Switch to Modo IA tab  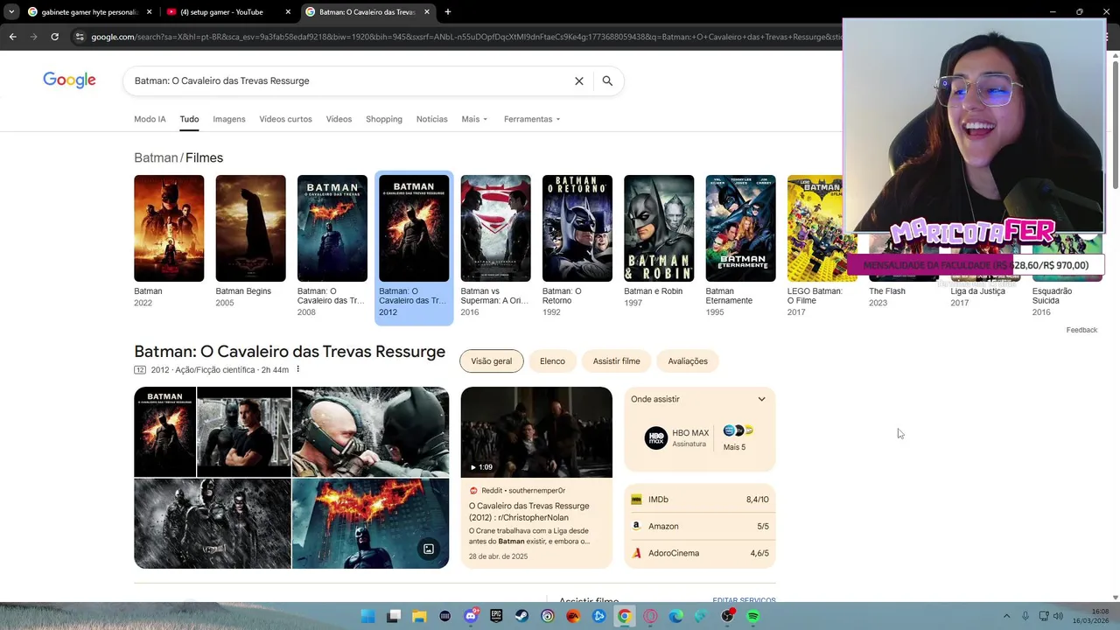point(150,119)
